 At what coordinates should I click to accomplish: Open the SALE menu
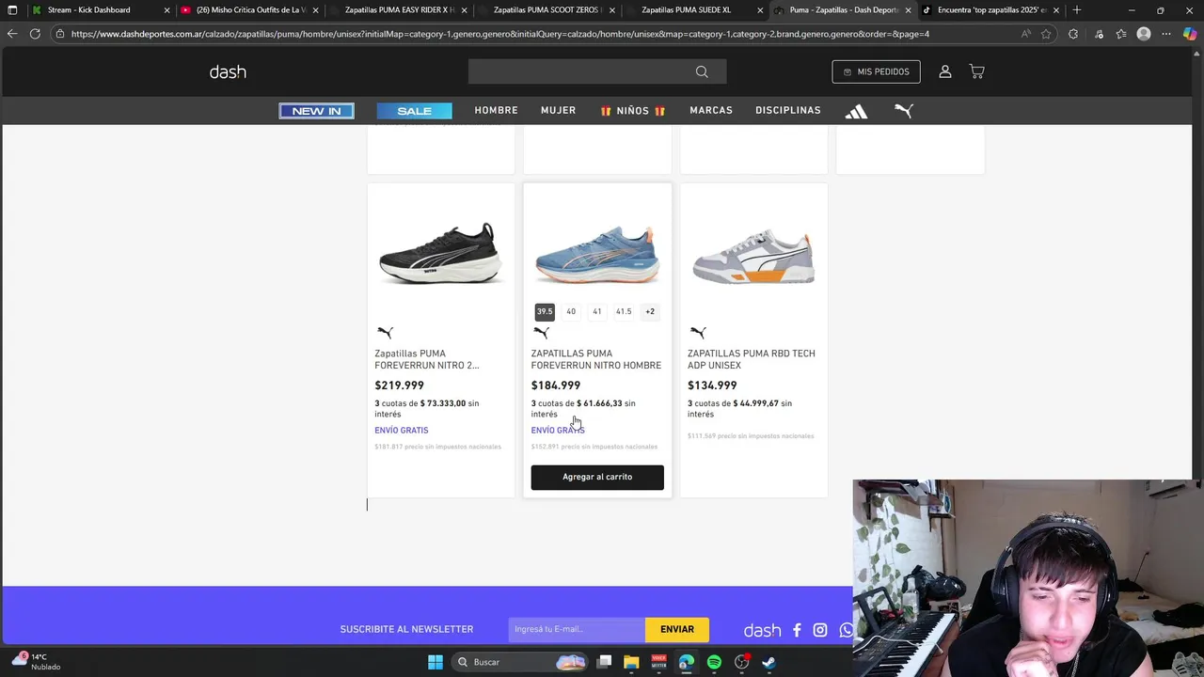(414, 111)
